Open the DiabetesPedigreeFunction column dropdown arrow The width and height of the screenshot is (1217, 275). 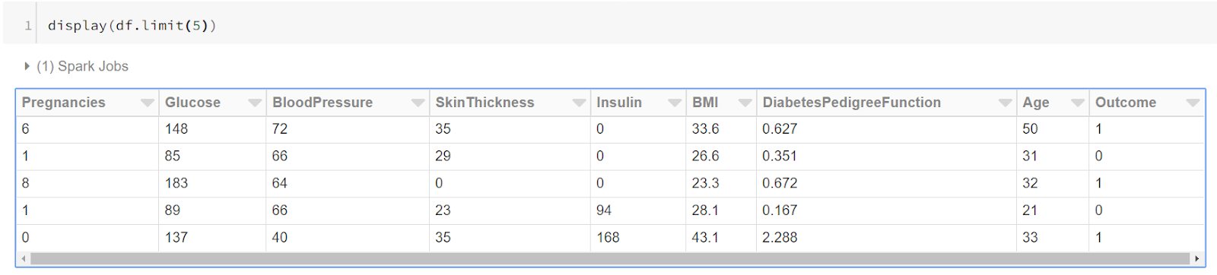click(1005, 103)
